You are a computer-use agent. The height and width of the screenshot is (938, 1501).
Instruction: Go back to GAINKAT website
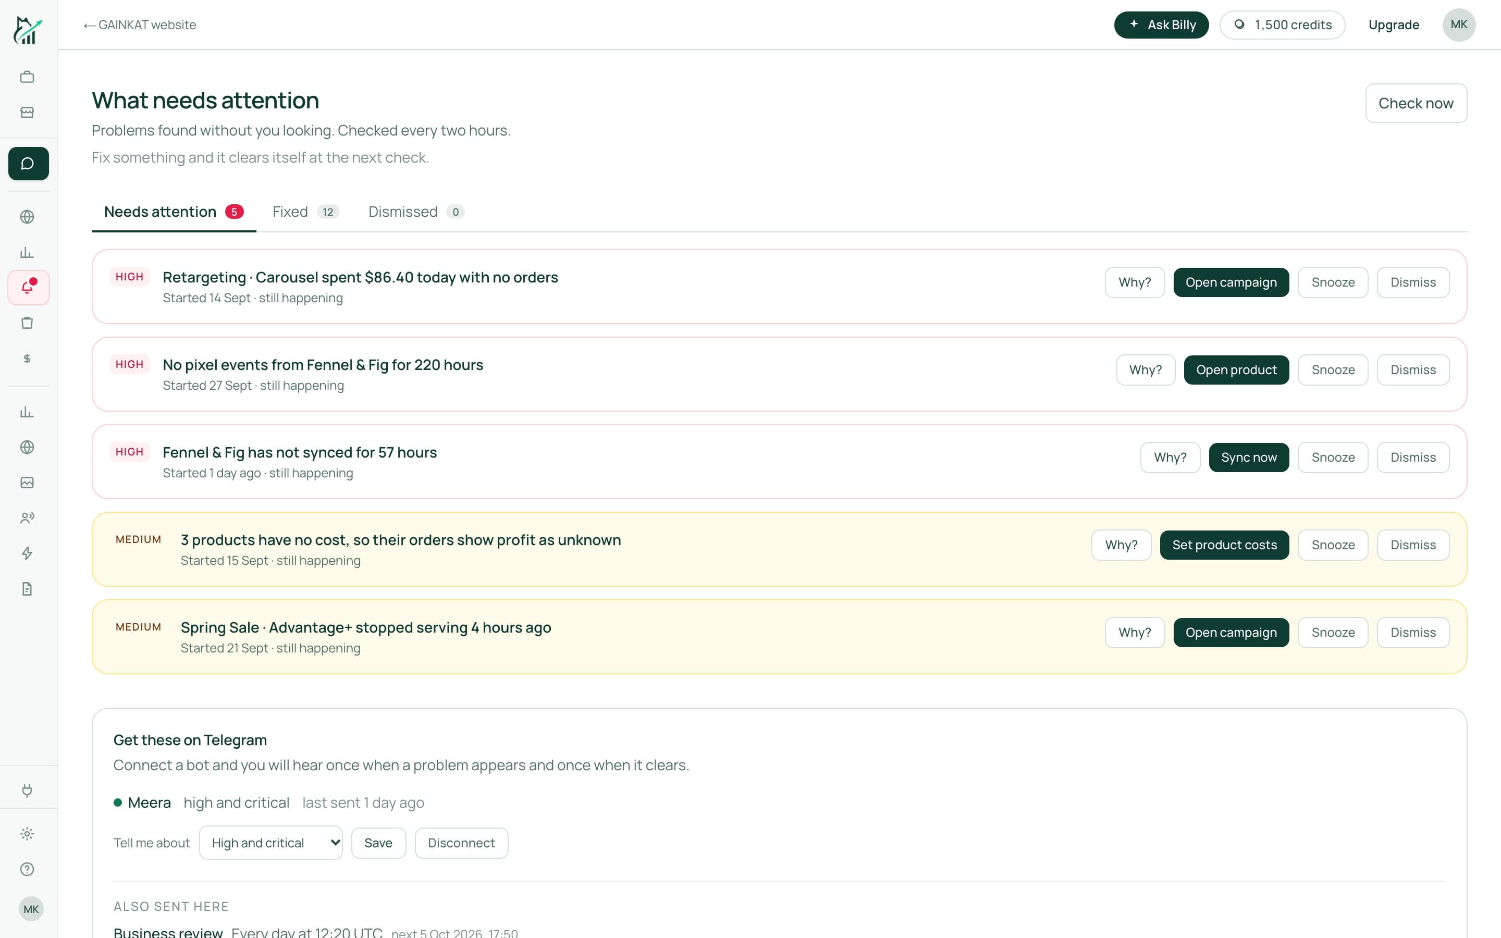click(140, 25)
